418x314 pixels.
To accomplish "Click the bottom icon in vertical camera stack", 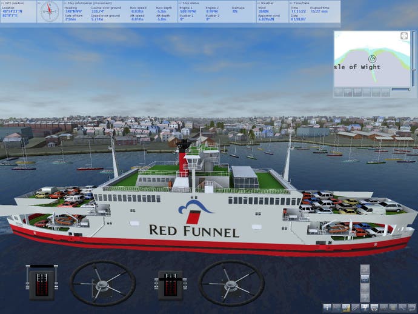I will [365, 298].
